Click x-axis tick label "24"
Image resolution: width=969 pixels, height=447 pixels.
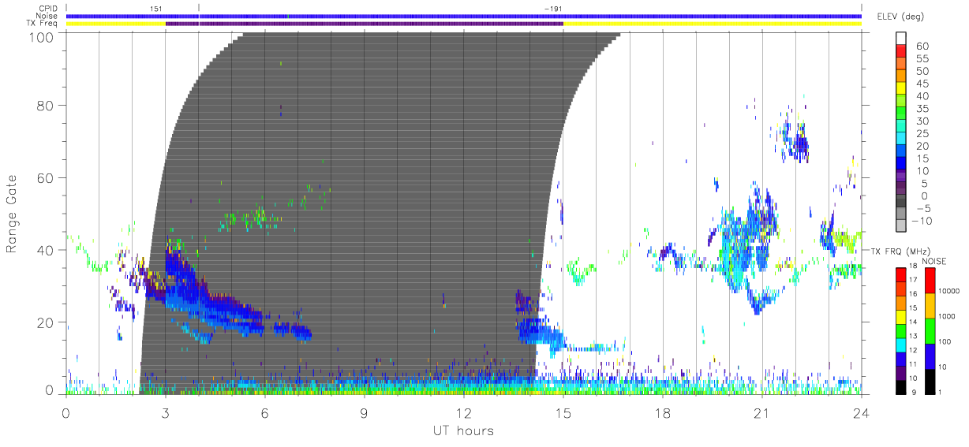click(x=862, y=413)
